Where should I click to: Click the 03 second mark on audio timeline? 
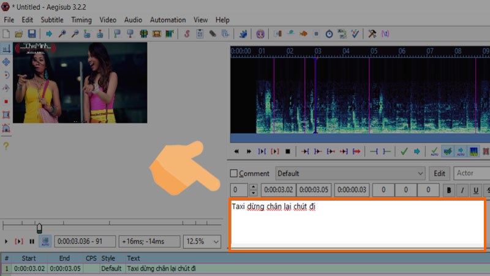(x=318, y=51)
